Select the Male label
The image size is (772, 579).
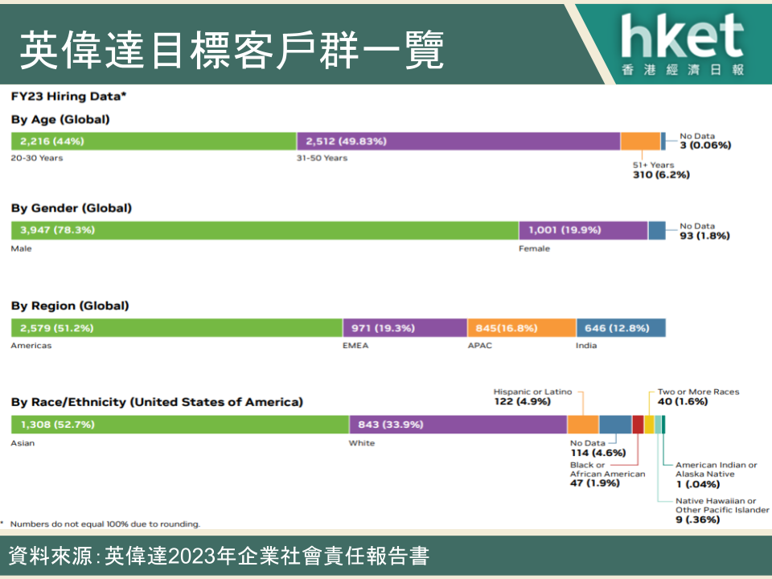click(21, 248)
